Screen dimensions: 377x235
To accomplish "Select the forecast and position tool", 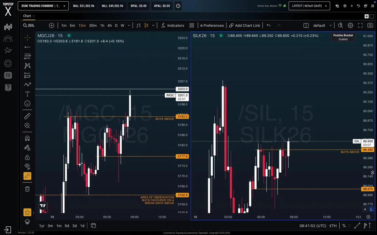I will tap(27, 75).
